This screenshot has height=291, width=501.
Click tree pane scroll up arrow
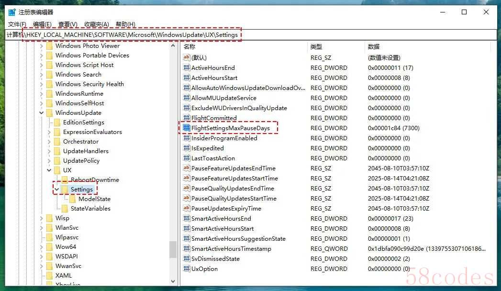point(173,45)
